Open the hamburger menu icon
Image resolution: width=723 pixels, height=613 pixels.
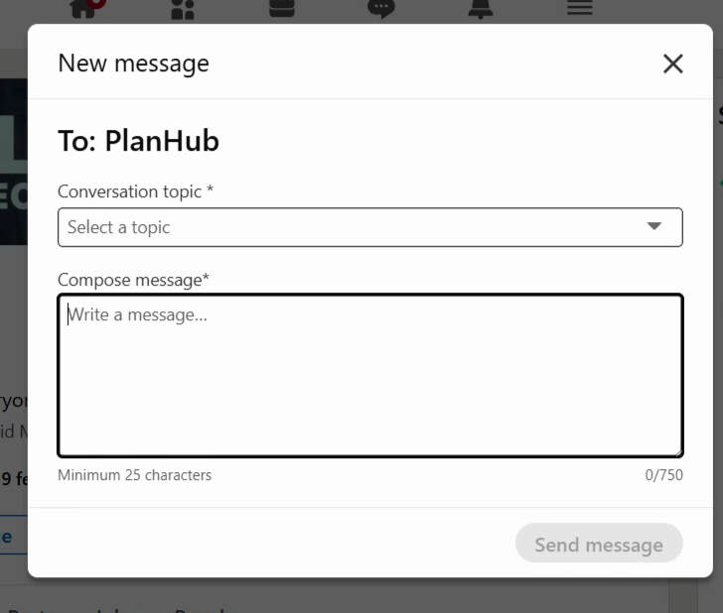(x=580, y=7)
